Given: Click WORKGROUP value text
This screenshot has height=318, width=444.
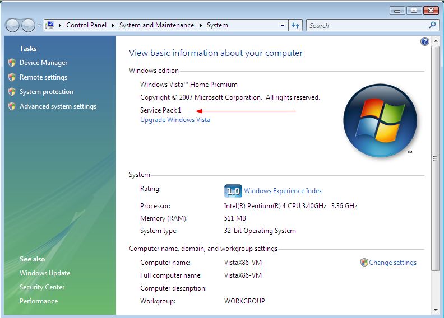Looking at the screenshot, I should 244,301.
